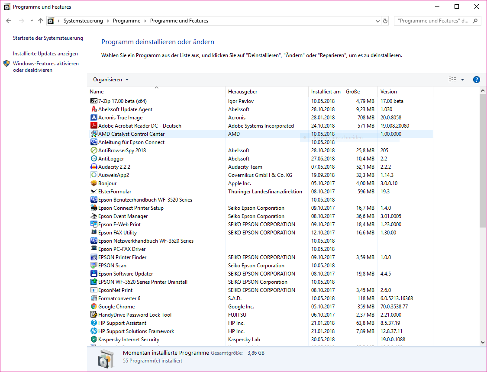487x372 pixels.
Task: Click the AntiBrowserSpy 2018 icon
Action: [x=94, y=150]
